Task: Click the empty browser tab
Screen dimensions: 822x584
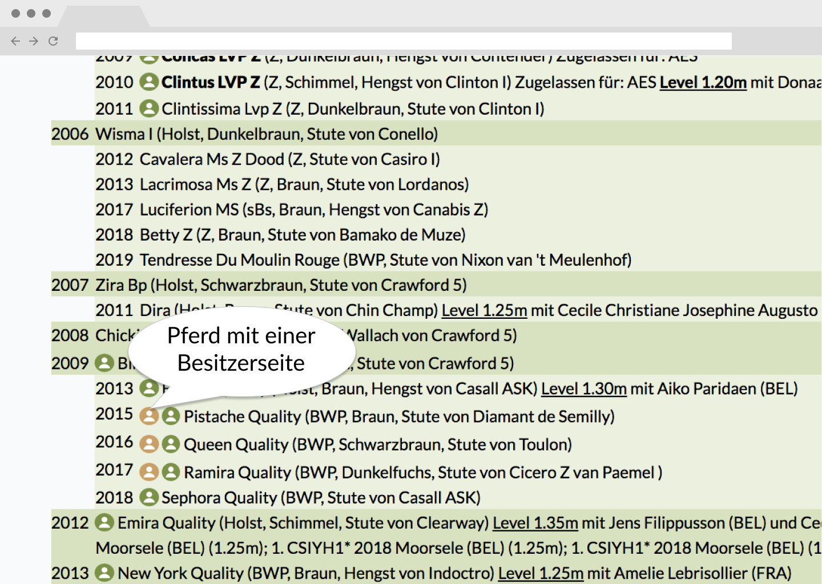Action: tap(103, 16)
